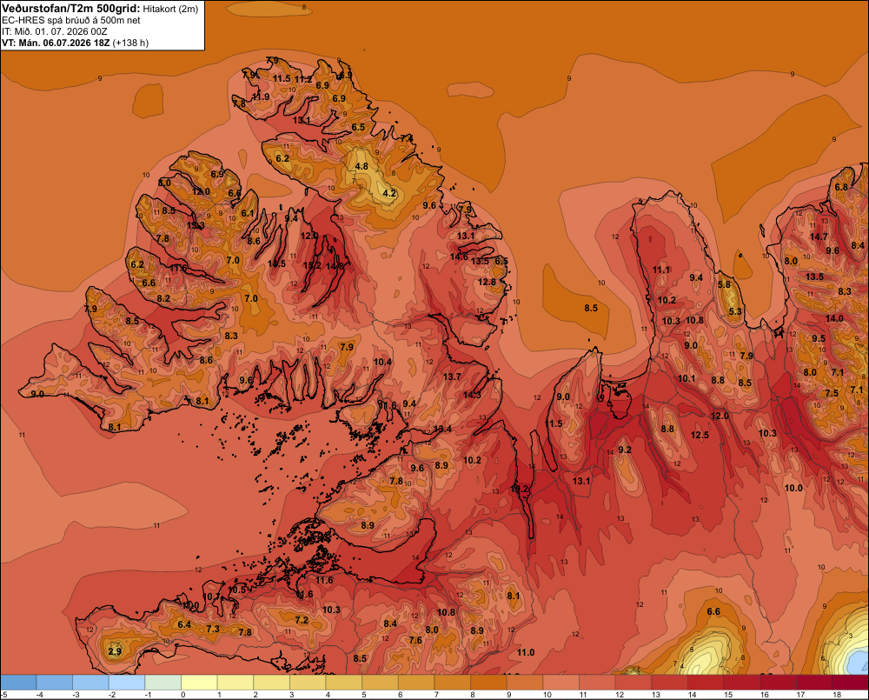Screen dimensions: 869x700
Task: Click the 4.2 temperature value on the map
Action: 389,193
